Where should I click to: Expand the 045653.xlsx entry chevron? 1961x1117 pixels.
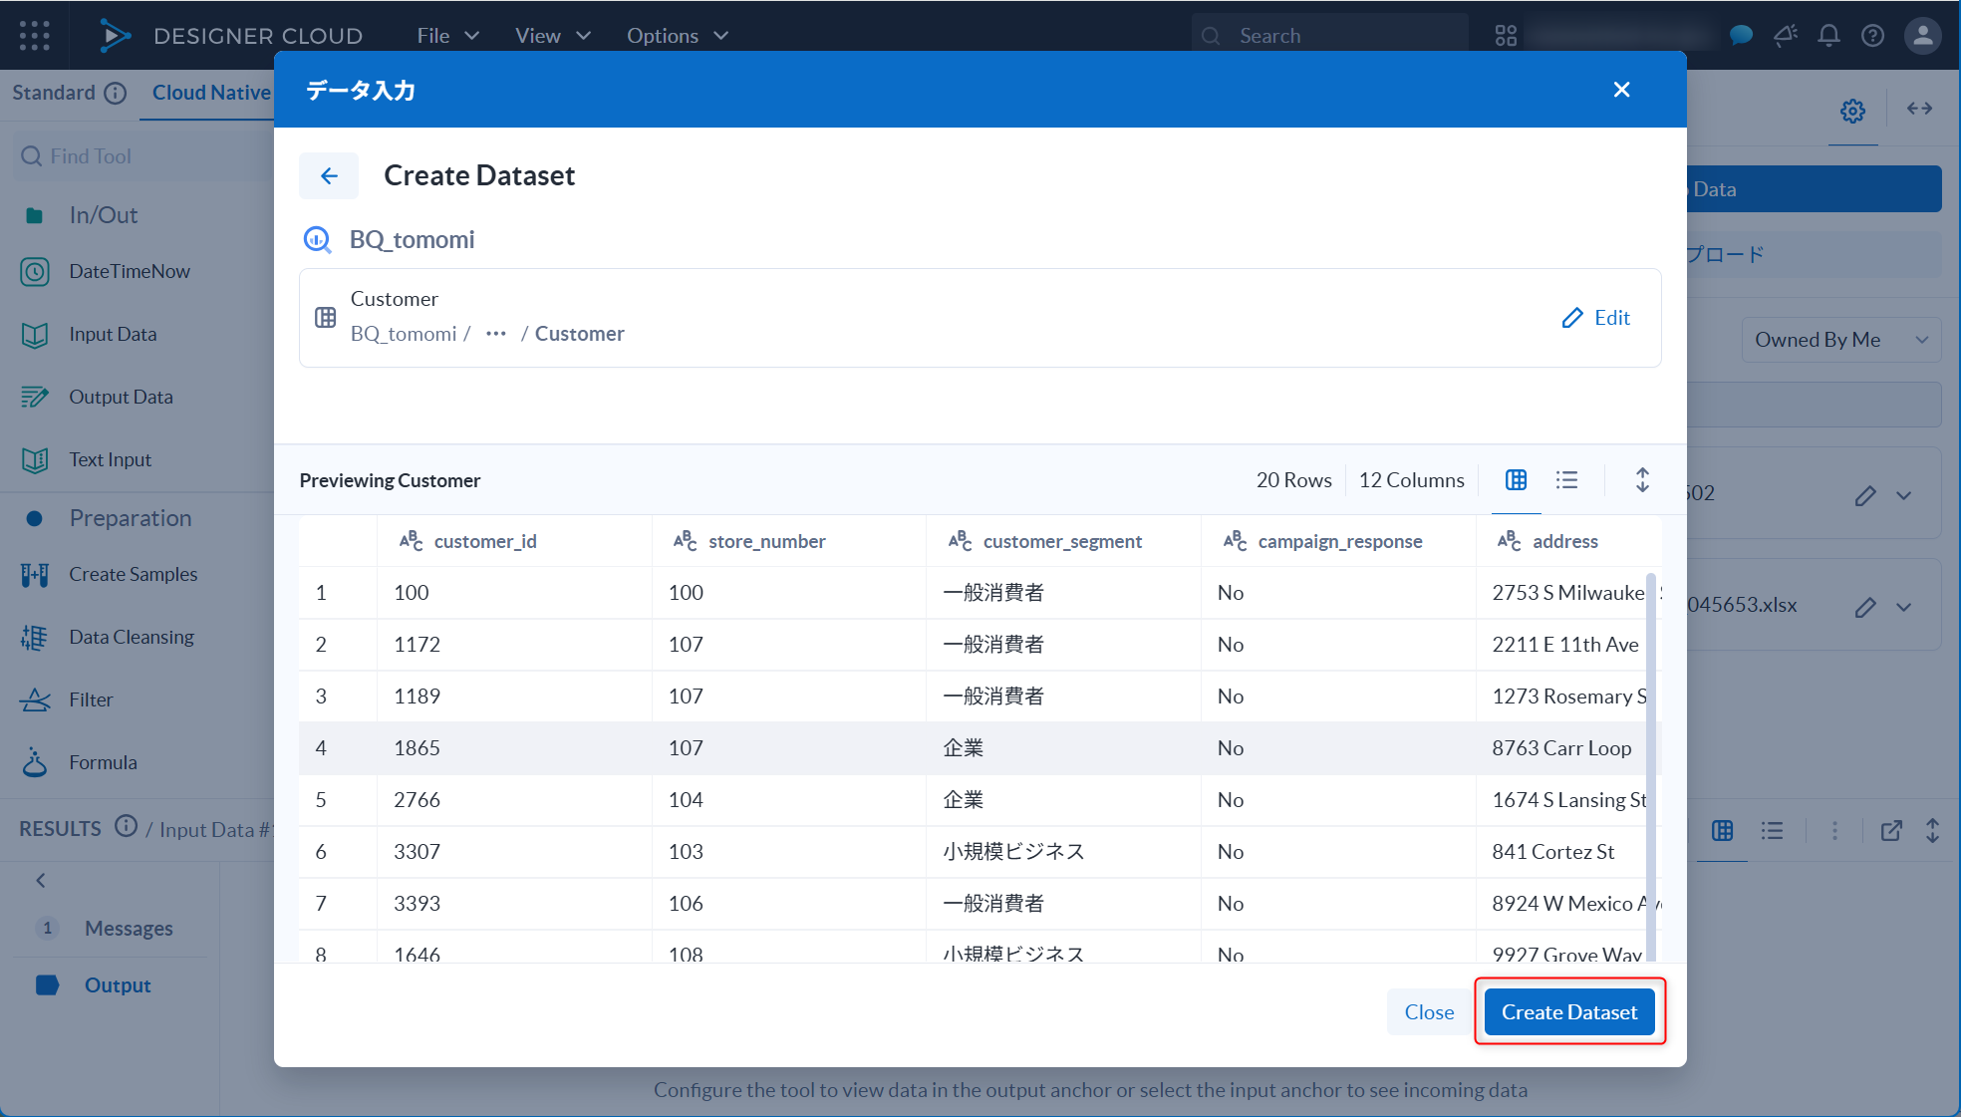pyautogui.click(x=1904, y=605)
